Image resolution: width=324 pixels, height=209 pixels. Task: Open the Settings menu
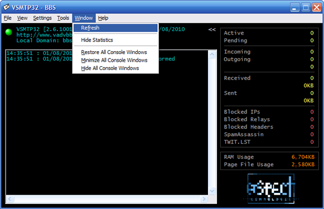[x=42, y=18]
